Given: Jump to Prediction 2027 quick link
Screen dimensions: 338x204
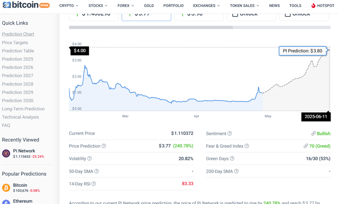Looking at the screenshot, I should (18, 76).
